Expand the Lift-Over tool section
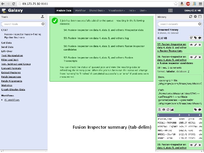The image size is (204, 153). pos(7,51)
